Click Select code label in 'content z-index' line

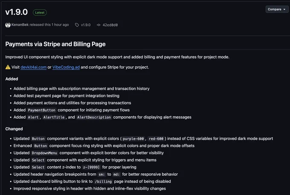[x=38, y=167]
